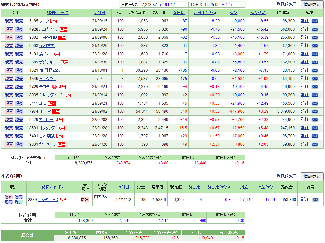Screen dimensions: 325x243
Task: Open 詳細 for オリックス
Action: (305, 128)
